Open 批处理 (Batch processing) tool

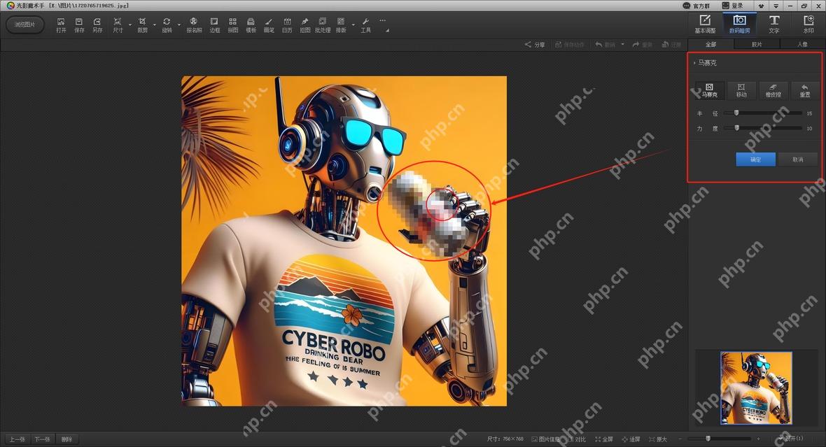click(x=323, y=24)
